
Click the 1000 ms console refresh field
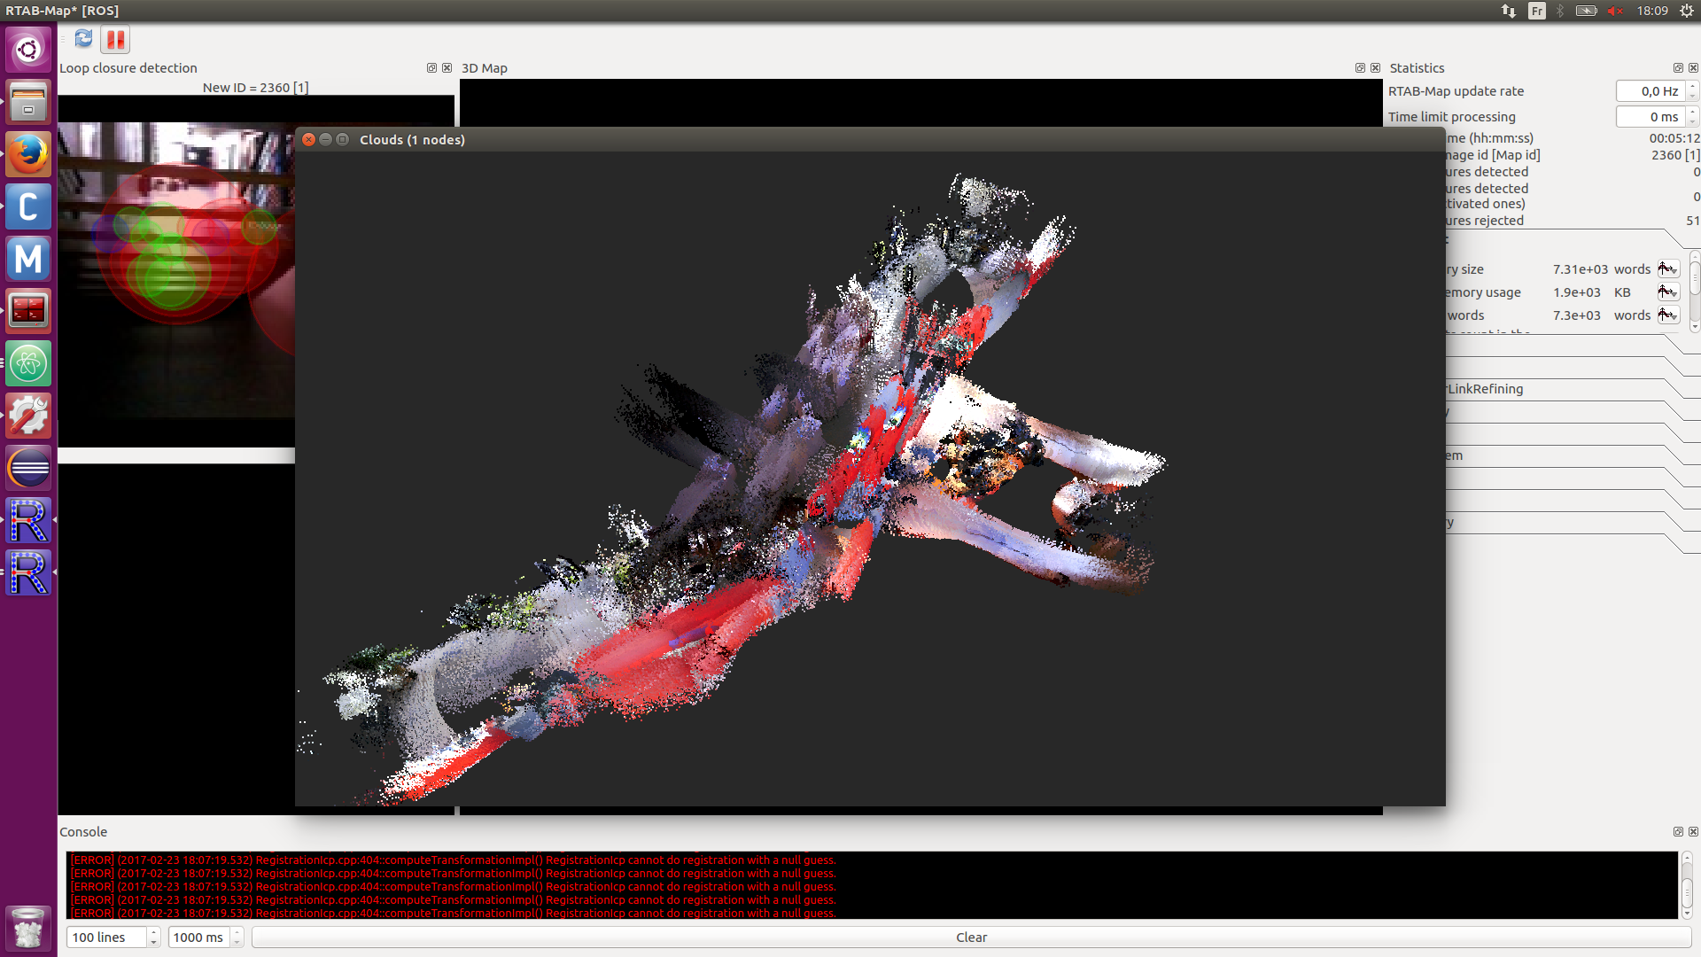click(199, 938)
